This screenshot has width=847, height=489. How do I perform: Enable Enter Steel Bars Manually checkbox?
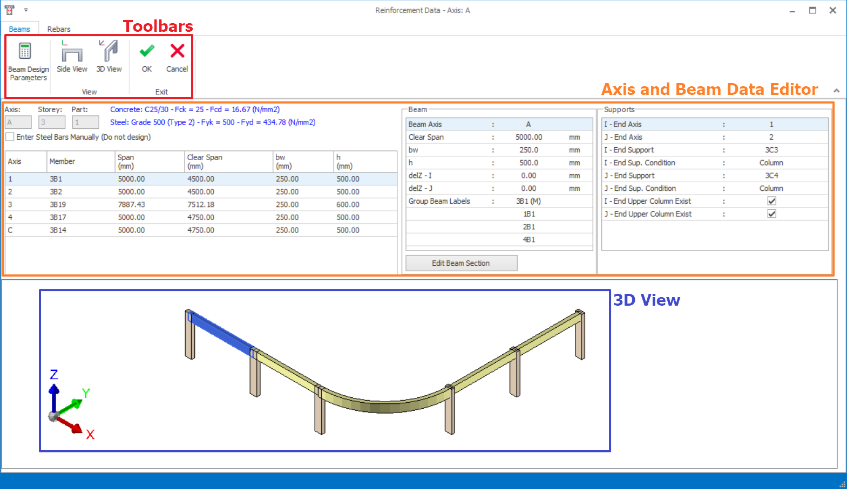click(10, 137)
